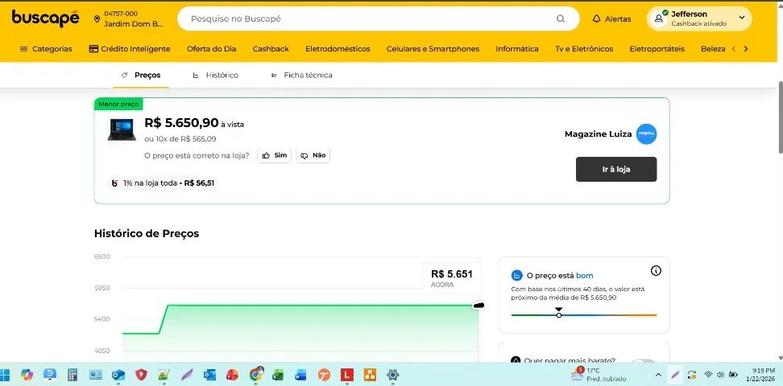Open the red shield app in taskbar
783x386 pixels.
pyautogui.click(x=141, y=375)
